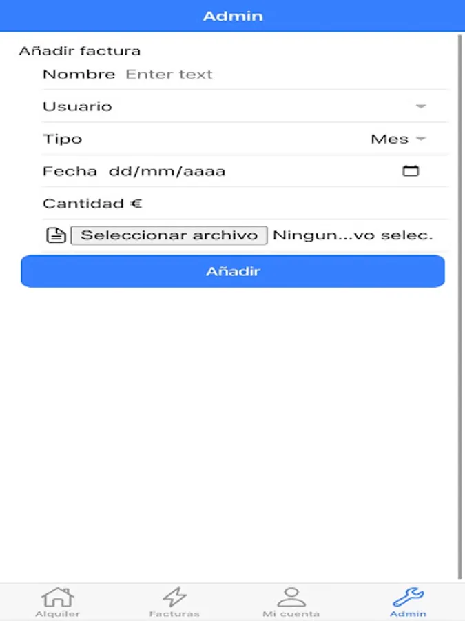The height and width of the screenshot is (621, 465).
Task: Switch to the Alquiler tab label
Action: pos(58,613)
